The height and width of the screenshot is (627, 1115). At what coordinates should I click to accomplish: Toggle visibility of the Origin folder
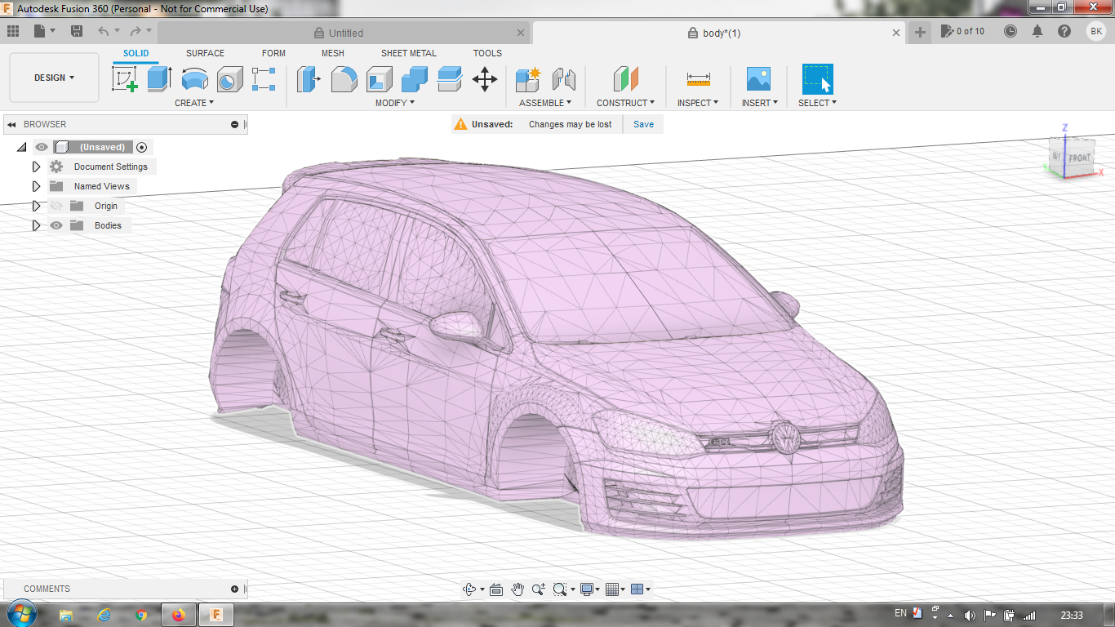(56, 206)
